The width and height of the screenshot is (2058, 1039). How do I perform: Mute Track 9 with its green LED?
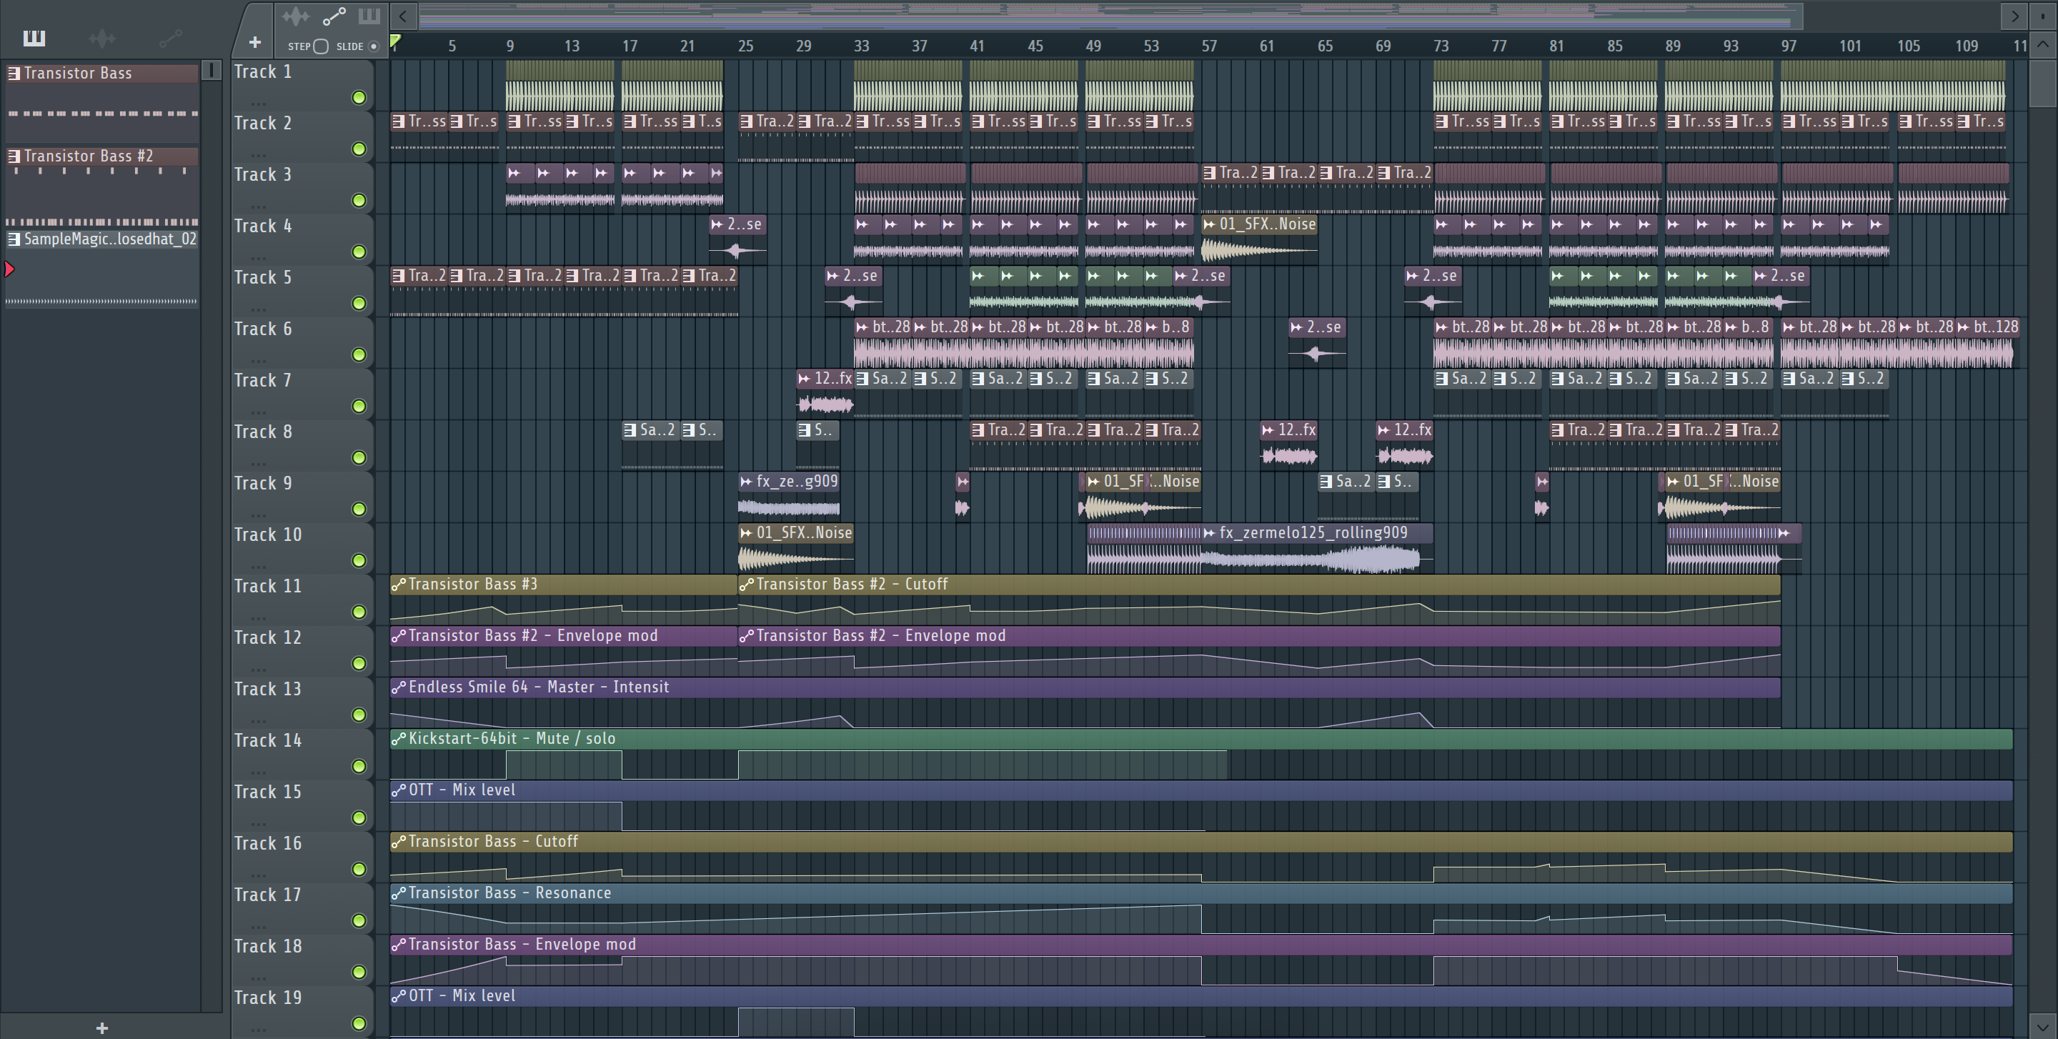[x=359, y=509]
